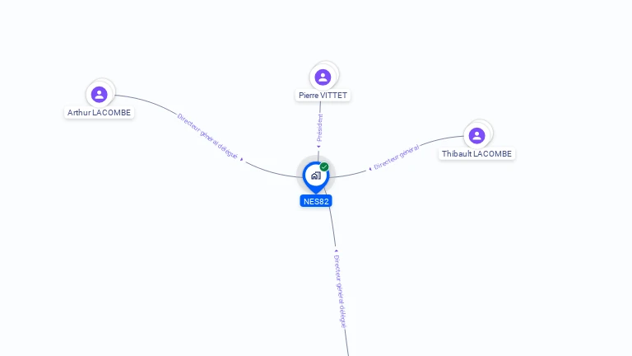Click the green verified checkmark badge

tap(324, 166)
